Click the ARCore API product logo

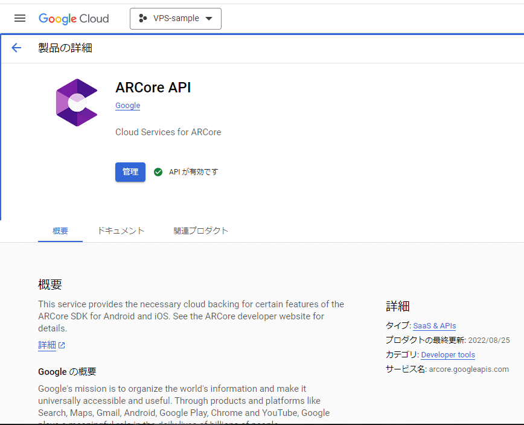[x=77, y=102]
